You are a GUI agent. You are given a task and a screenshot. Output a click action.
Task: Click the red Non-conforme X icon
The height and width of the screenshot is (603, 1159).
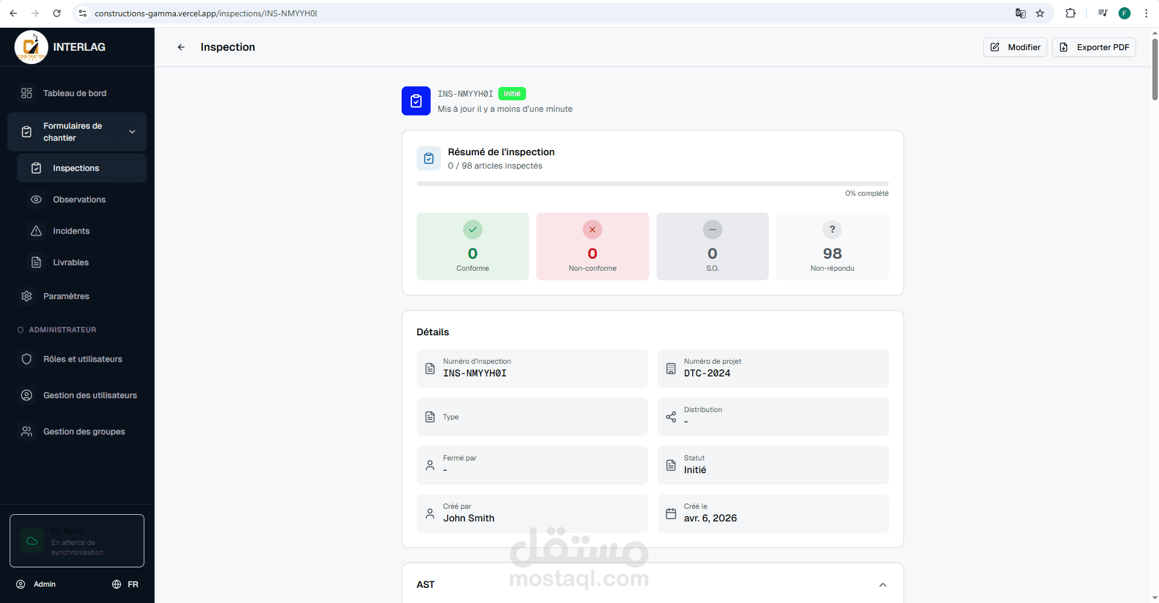click(592, 230)
